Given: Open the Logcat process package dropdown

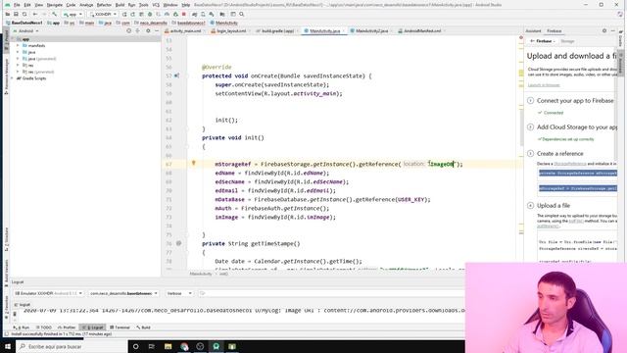Looking at the screenshot, I should [x=123, y=293].
